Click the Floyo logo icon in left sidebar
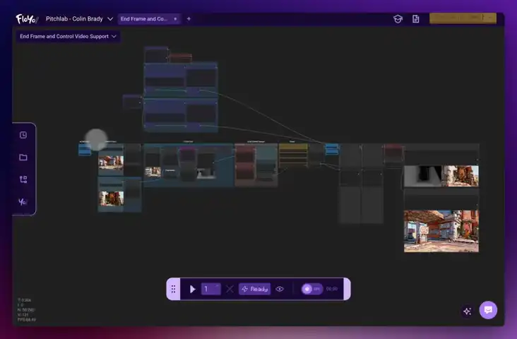 click(x=23, y=202)
